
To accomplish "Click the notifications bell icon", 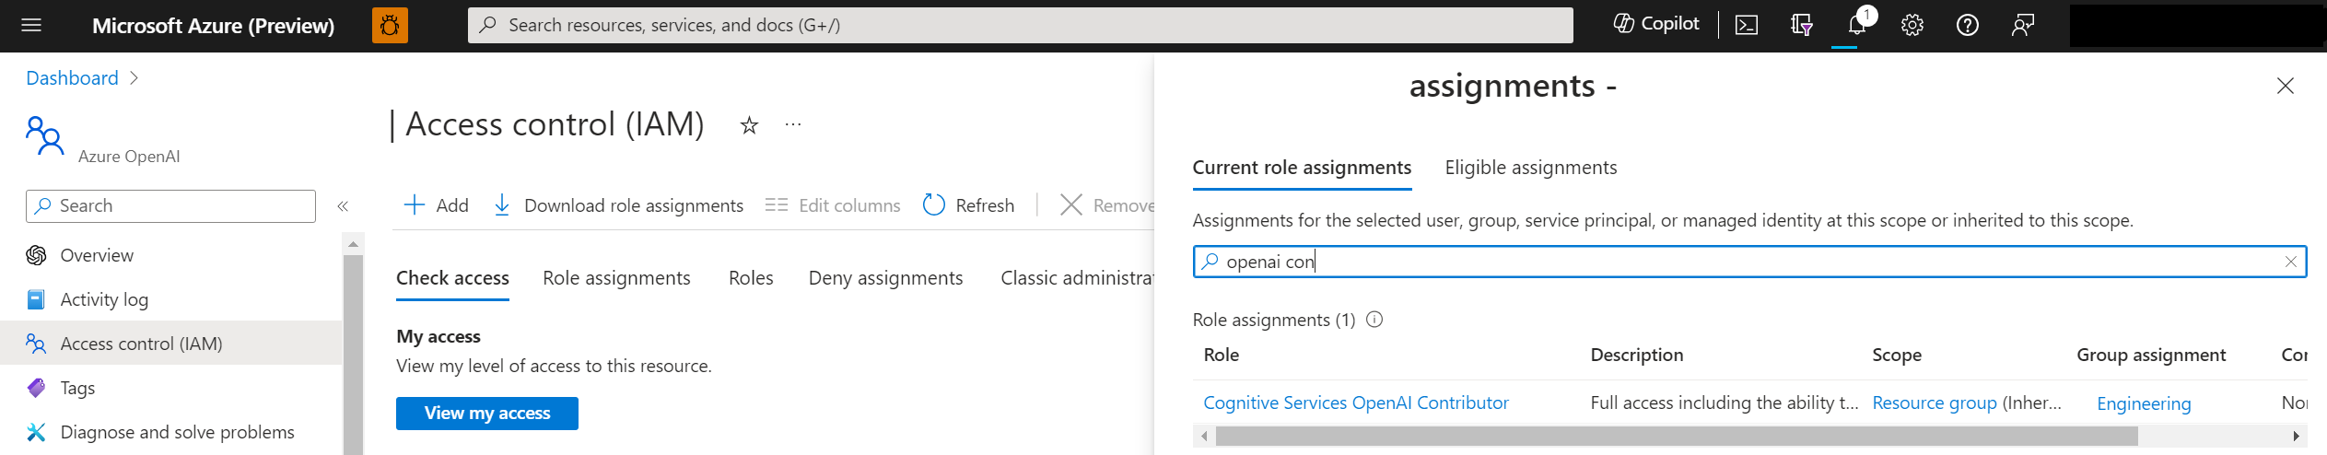I will tap(1856, 25).
